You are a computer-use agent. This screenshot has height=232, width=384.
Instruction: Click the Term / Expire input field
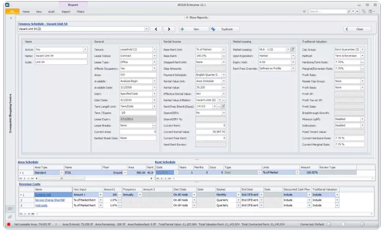[x=138, y=113]
